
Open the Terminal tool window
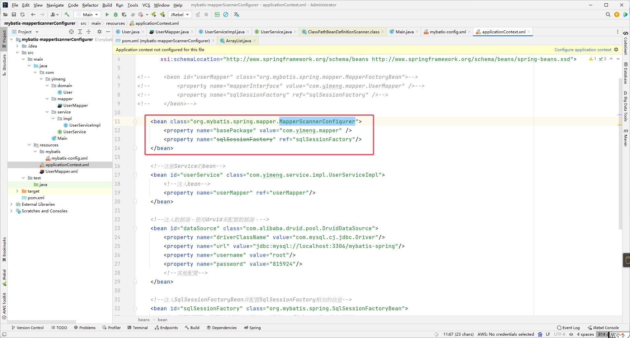click(138, 327)
